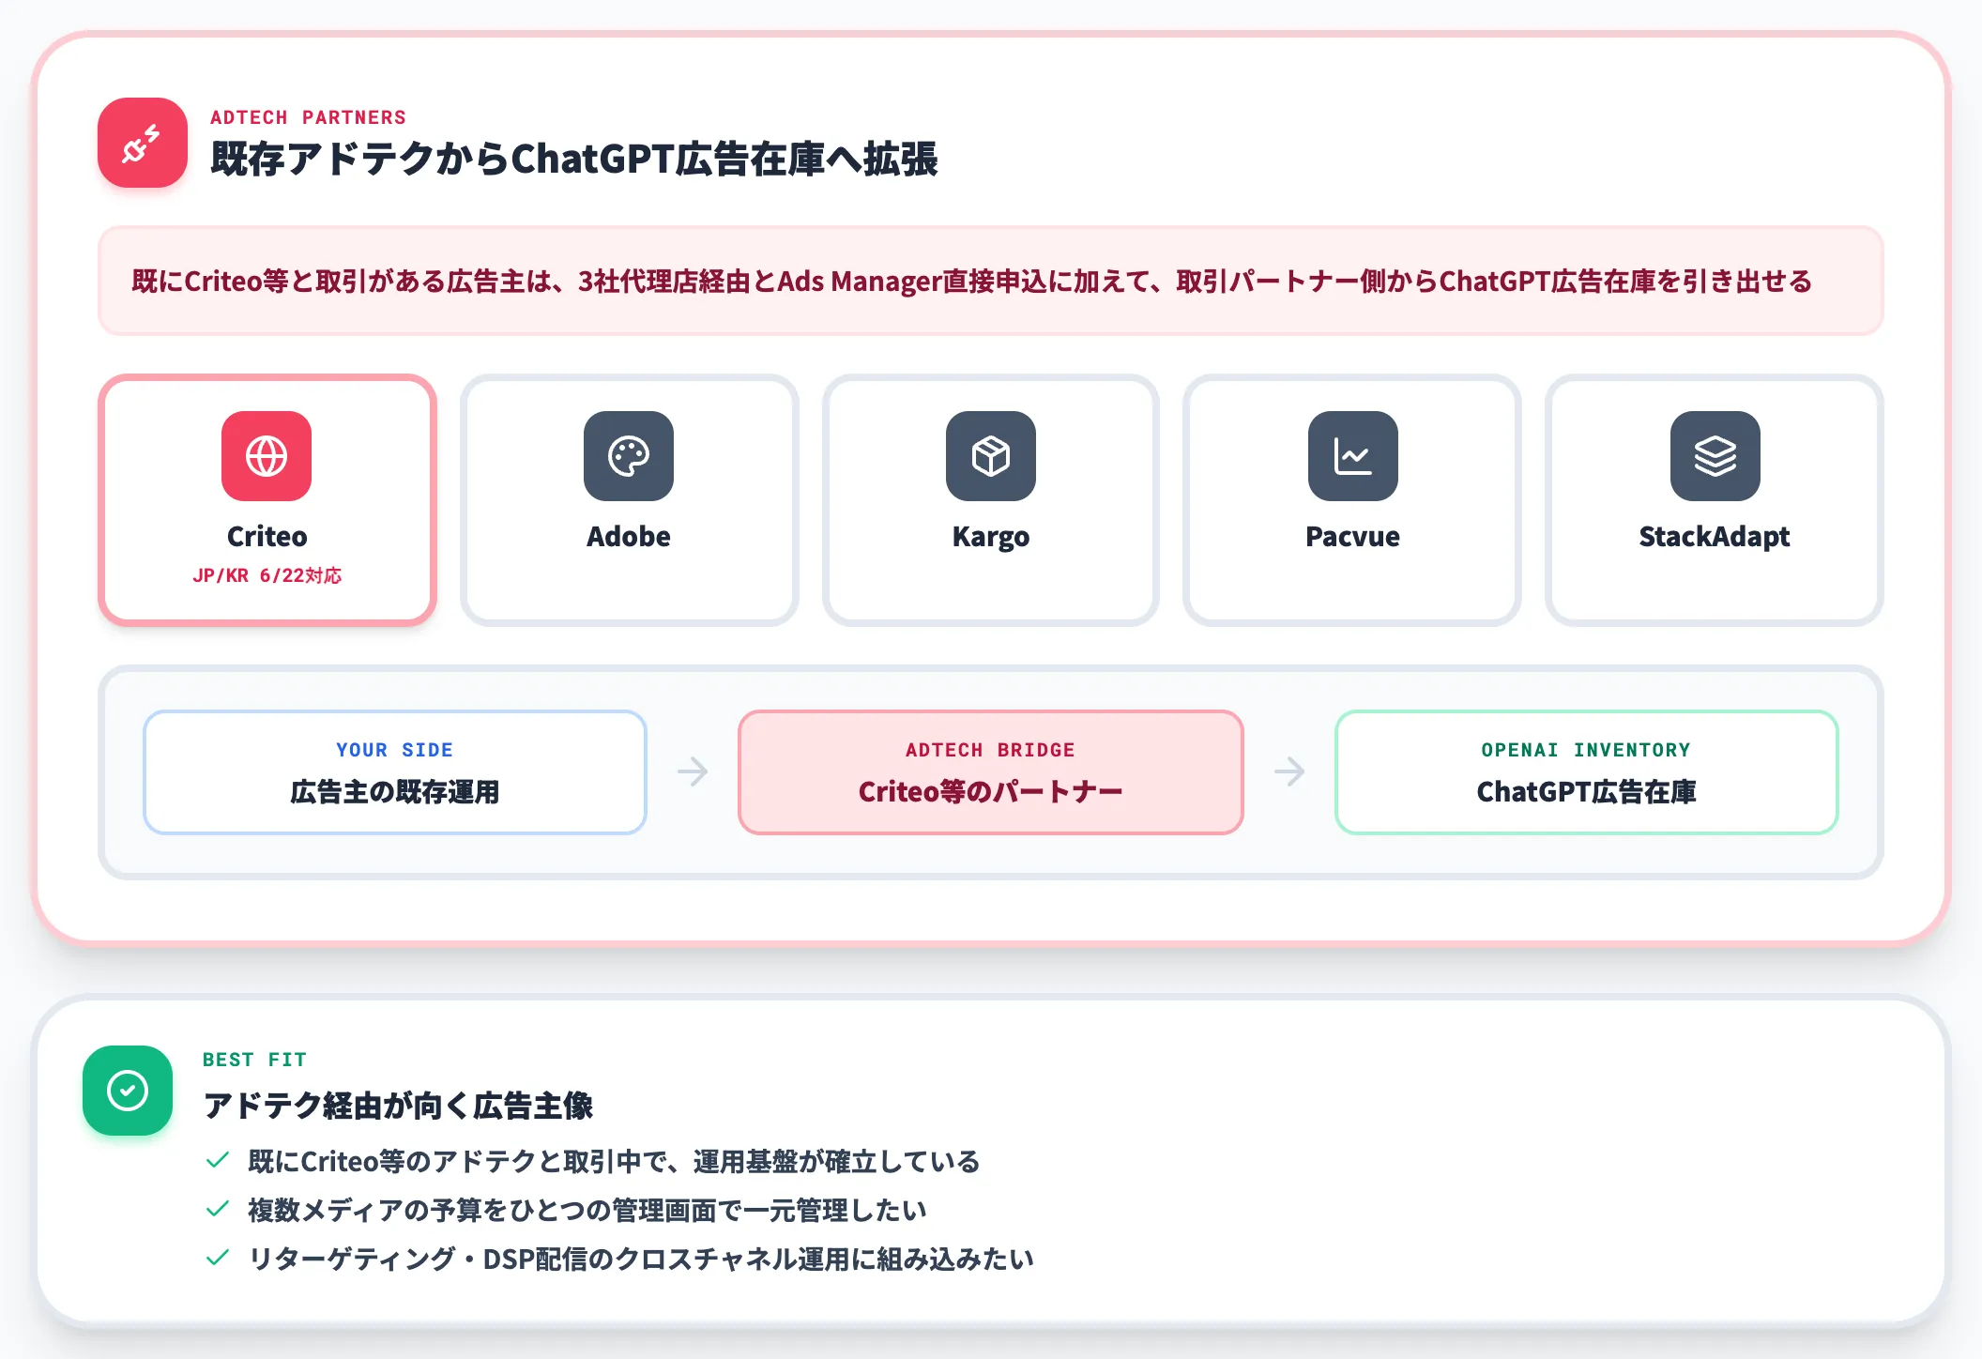Screen dimensions: 1982x1359
Task: Click text リターゲティング・DSP配信のクロスチャネル運用に組み込みたい
Action: [641, 1259]
